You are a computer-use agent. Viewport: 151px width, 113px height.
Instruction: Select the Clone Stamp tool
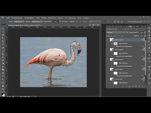point(3,54)
